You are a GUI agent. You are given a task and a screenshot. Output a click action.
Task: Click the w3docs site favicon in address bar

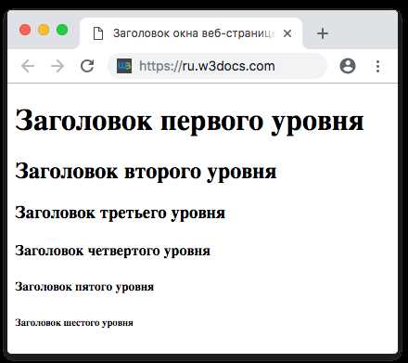tap(124, 66)
